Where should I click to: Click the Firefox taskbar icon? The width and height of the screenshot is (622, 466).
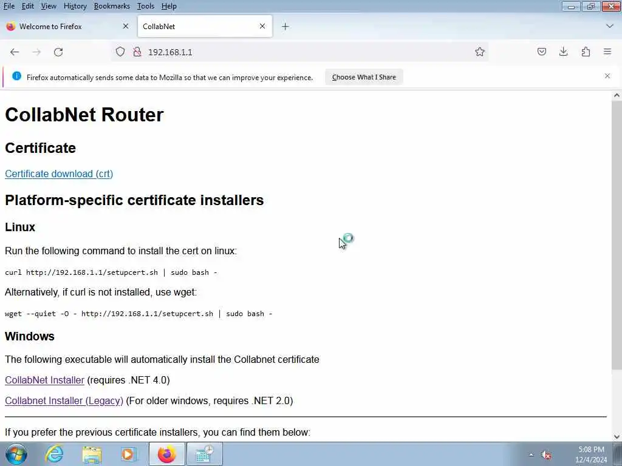[166, 454]
